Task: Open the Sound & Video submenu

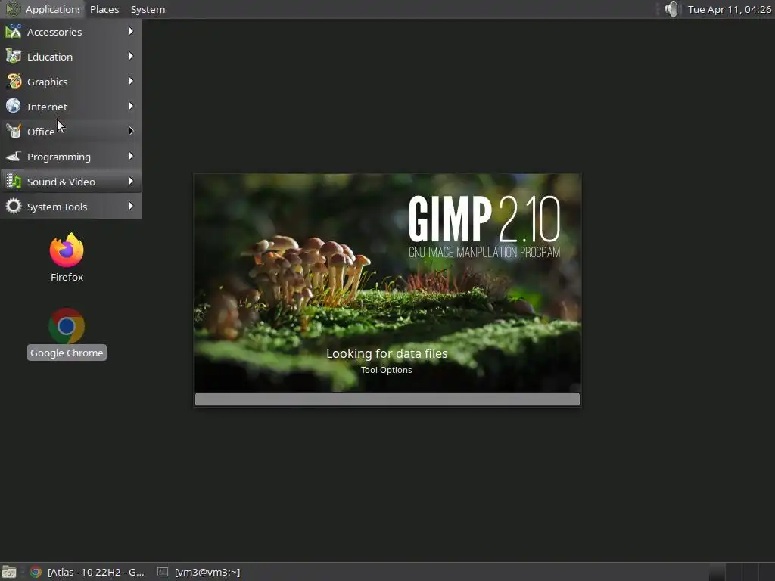Action: [70, 182]
